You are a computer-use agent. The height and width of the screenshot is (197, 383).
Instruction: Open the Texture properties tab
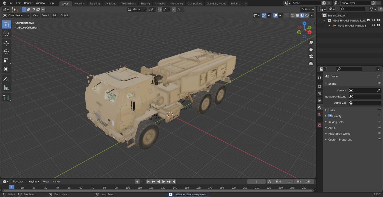pyautogui.click(x=320, y=125)
